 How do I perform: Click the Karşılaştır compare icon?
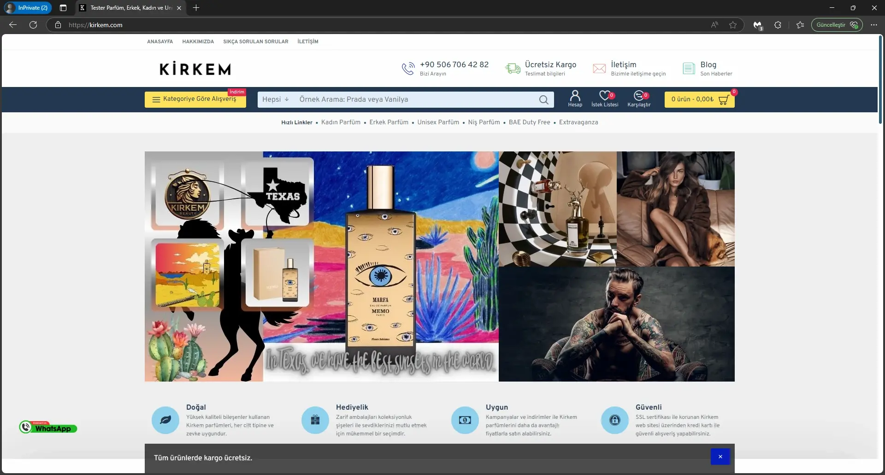(x=638, y=96)
